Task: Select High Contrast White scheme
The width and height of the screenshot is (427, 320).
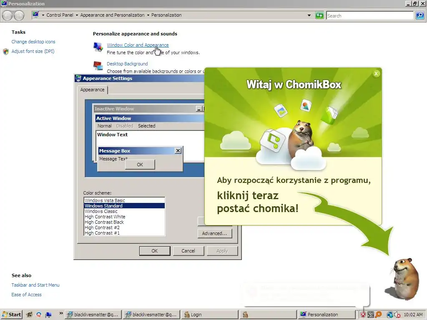Action: point(124,217)
